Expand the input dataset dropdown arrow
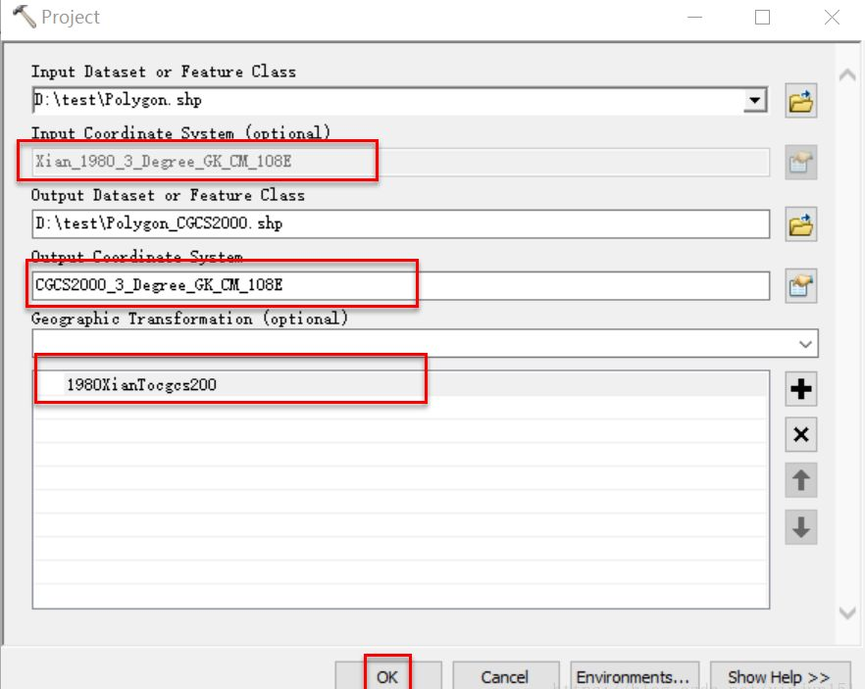865x689 pixels. click(755, 100)
